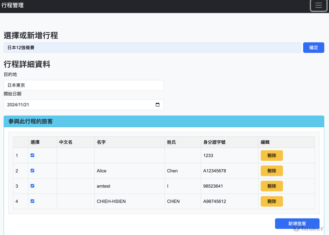Remove amtest using the 刪除 button

tap(271, 186)
